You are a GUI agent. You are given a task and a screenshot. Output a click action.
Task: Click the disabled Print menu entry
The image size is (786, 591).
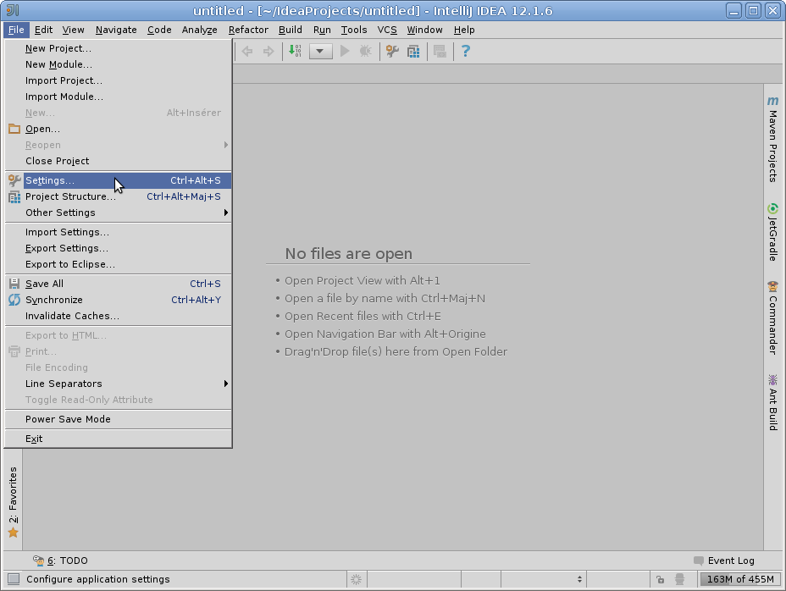pyautogui.click(x=119, y=351)
